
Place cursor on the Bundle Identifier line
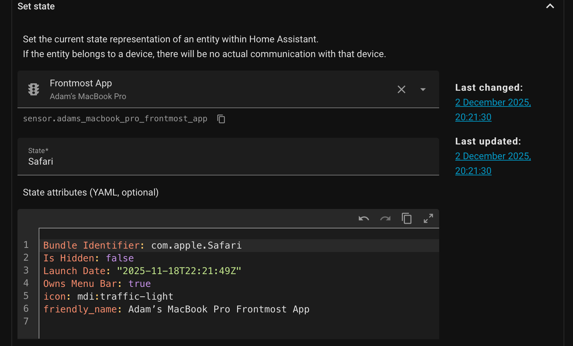click(x=303, y=246)
